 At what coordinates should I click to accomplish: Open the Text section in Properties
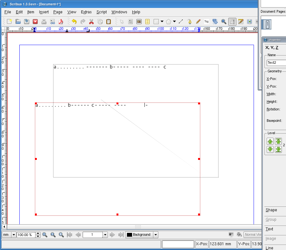[269, 229]
